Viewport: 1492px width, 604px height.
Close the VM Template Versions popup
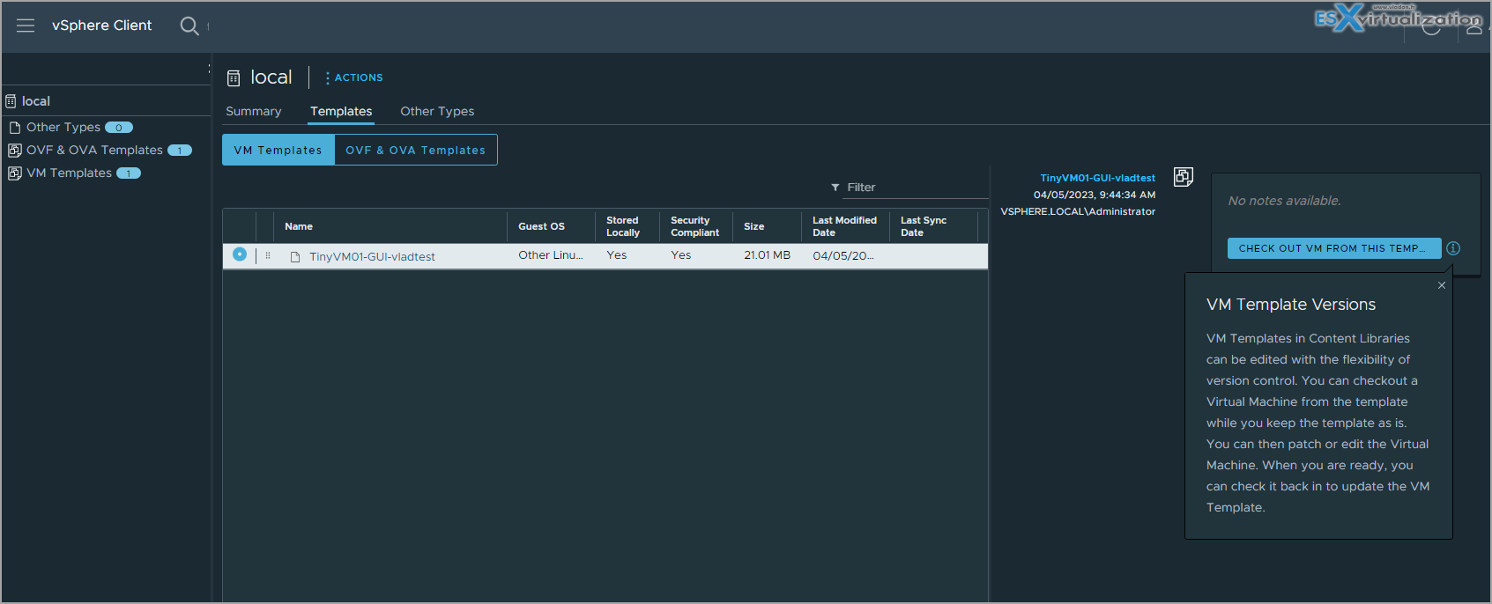[1442, 285]
